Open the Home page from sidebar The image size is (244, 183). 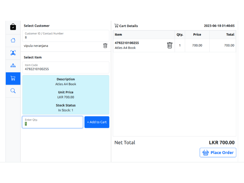pyautogui.click(x=13, y=40)
